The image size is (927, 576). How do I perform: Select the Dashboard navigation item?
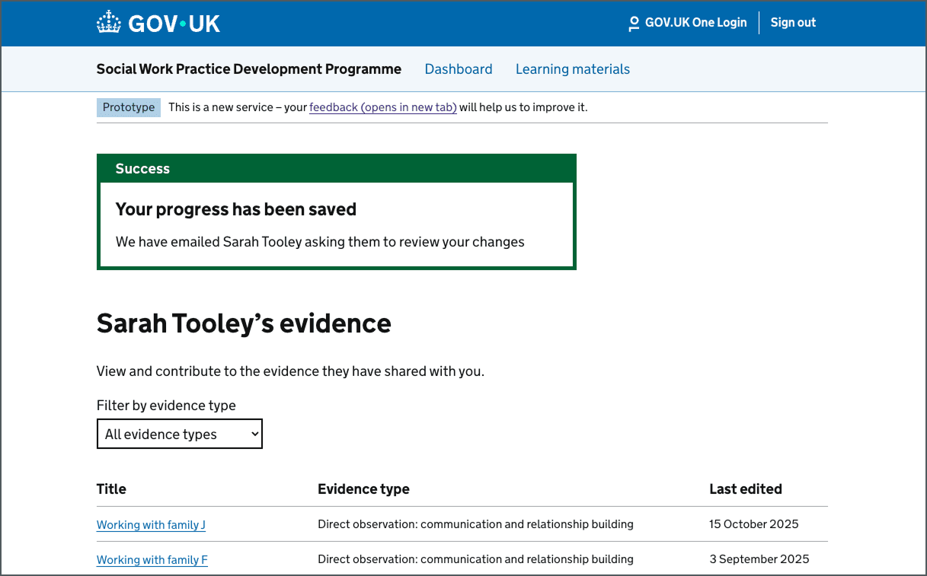pyautogui.click(x=459, y=68)
